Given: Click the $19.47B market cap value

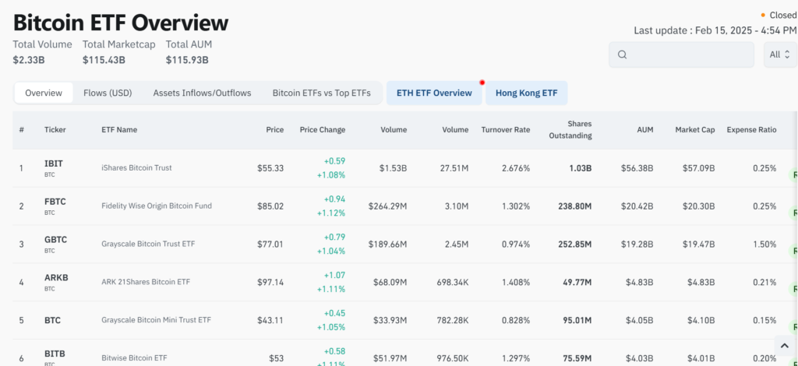Looking at the screenshot, I should (699, 245).
